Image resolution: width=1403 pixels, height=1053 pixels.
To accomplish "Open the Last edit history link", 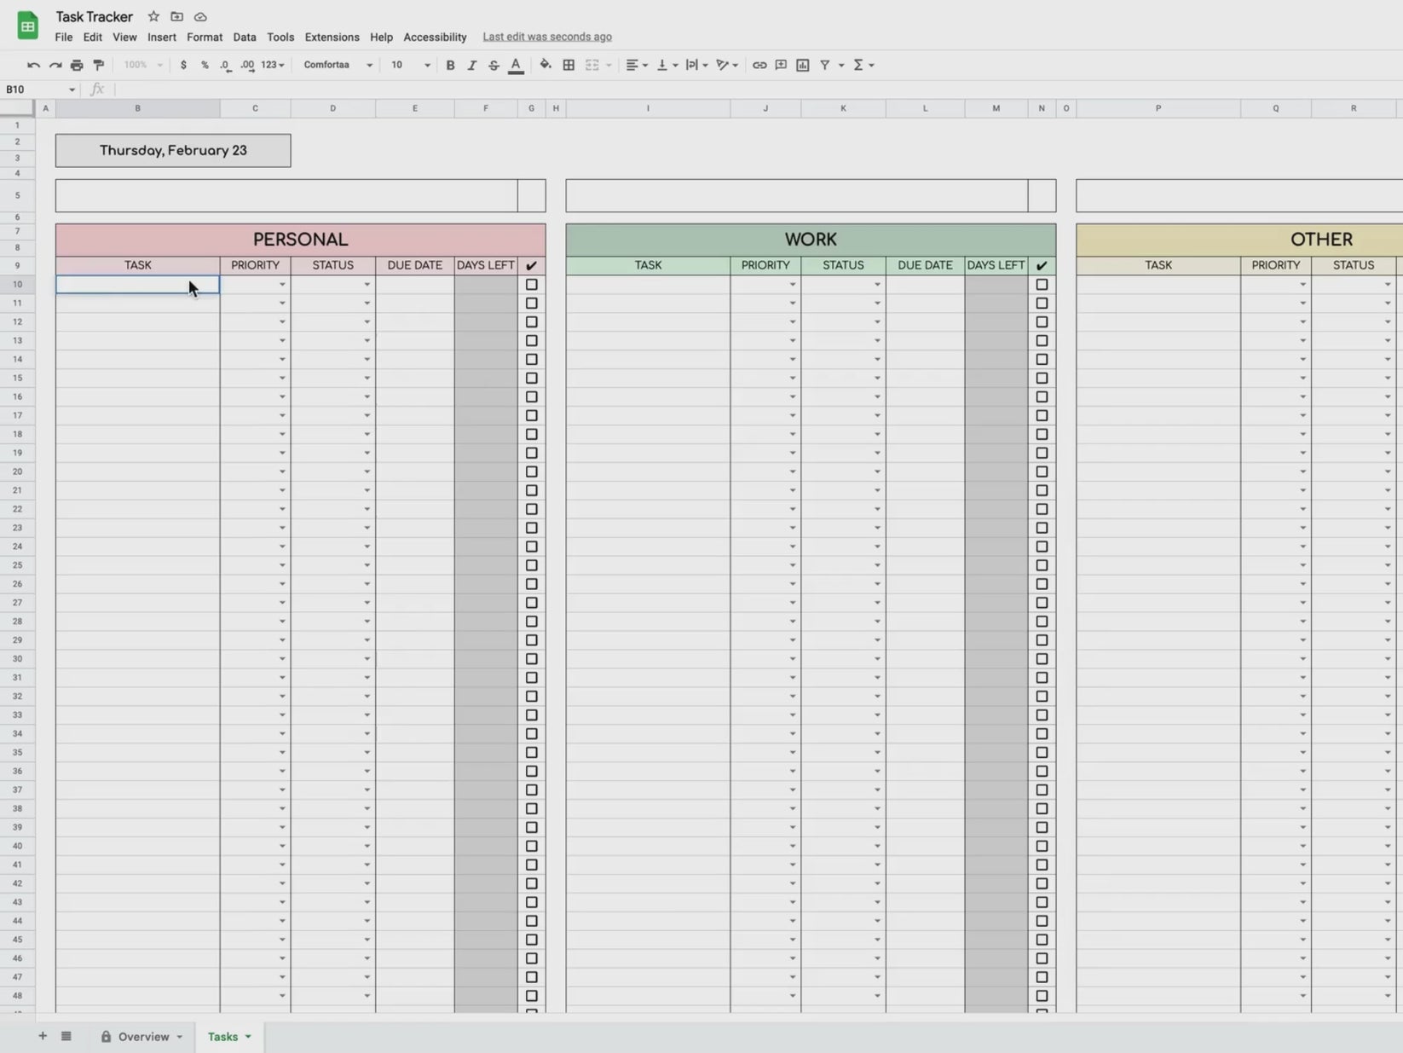I will click(x=546, y=37).
